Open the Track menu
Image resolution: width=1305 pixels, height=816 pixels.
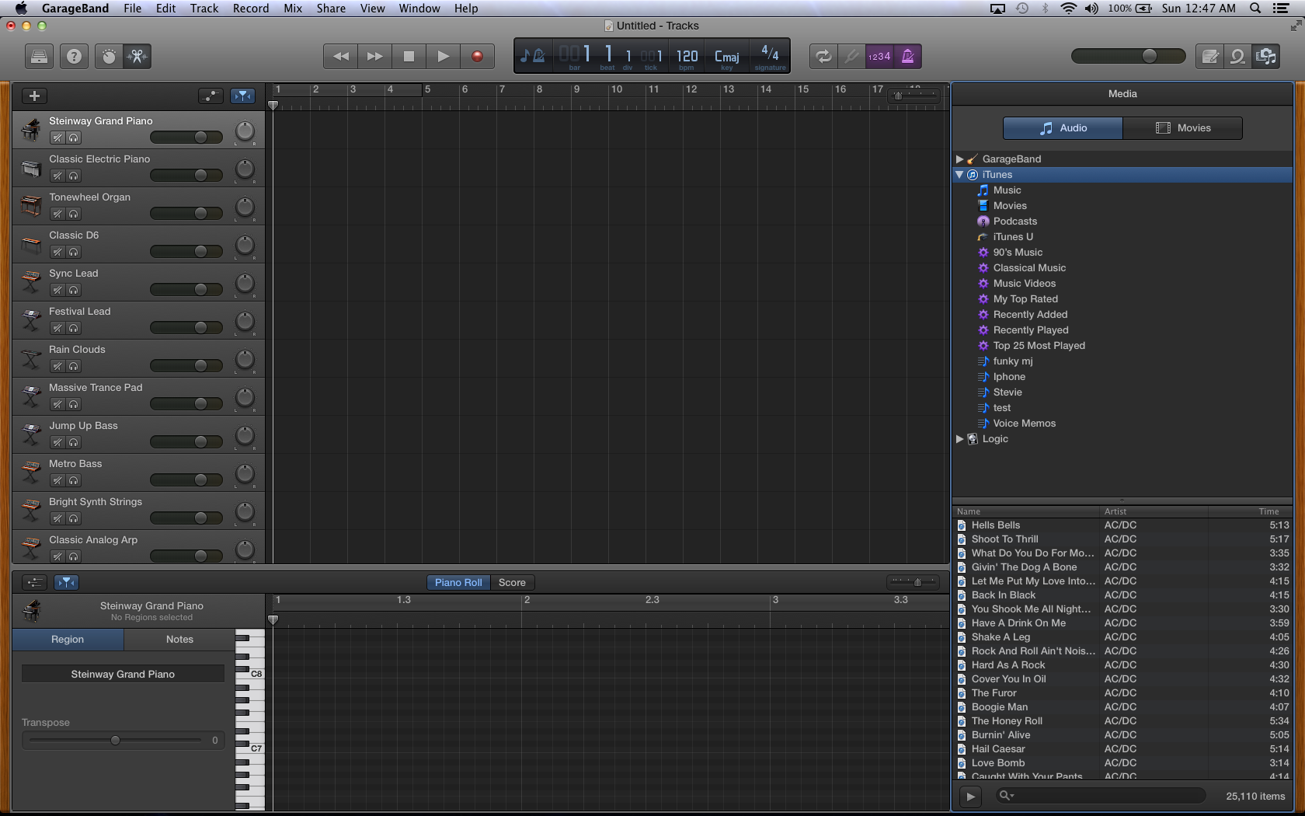click(204, 8)
